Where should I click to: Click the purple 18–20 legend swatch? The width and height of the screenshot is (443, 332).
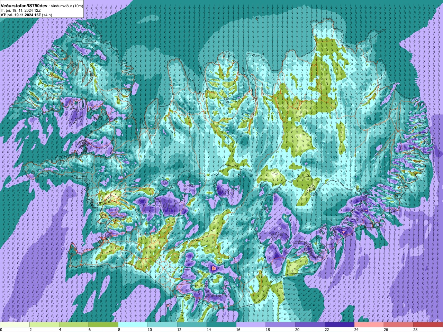(x=280, y=325)
